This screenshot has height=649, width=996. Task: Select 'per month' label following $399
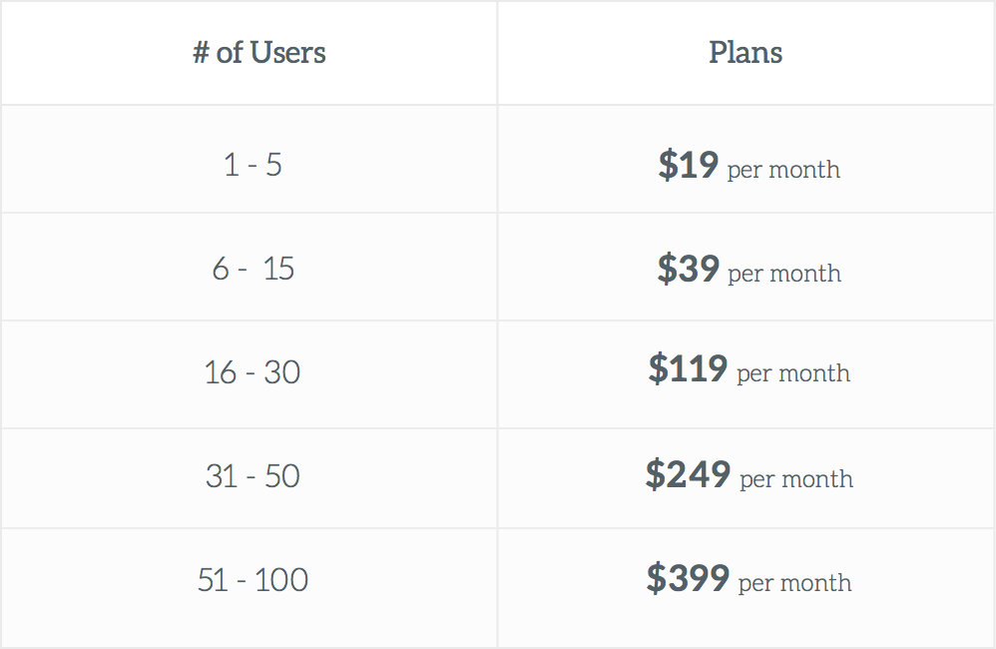[x=795, y=583]
